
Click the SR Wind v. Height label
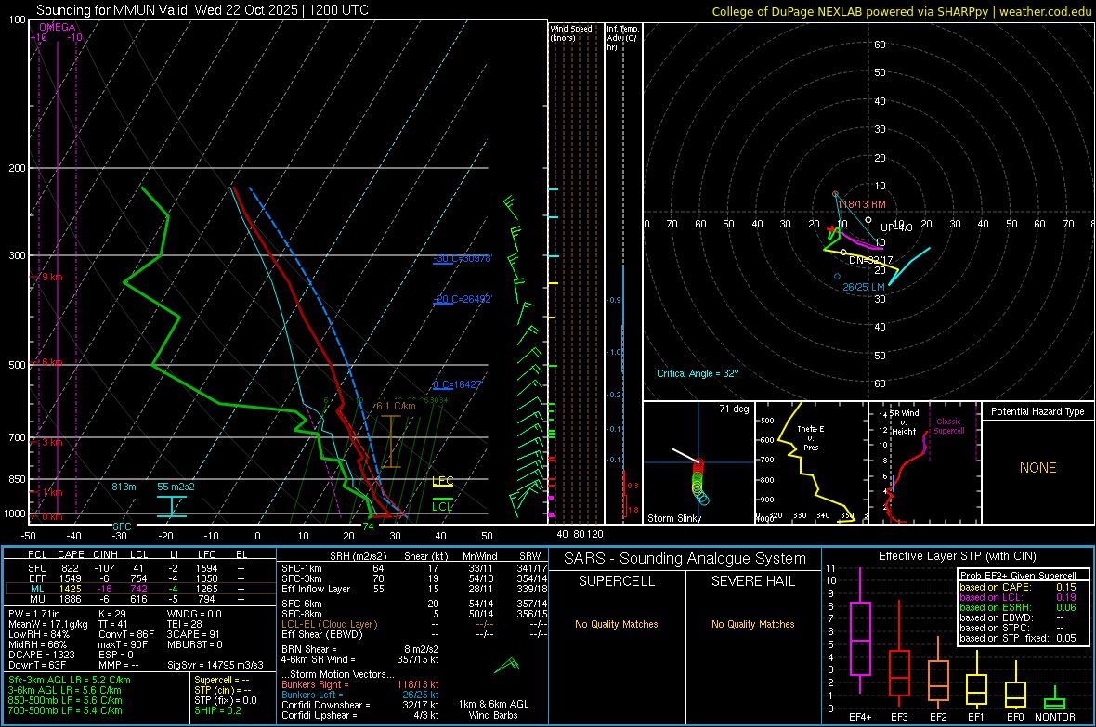click(905, 422)
